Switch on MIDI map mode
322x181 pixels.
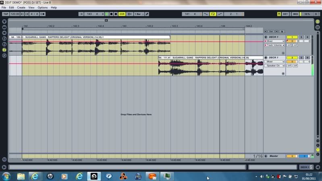295,14
